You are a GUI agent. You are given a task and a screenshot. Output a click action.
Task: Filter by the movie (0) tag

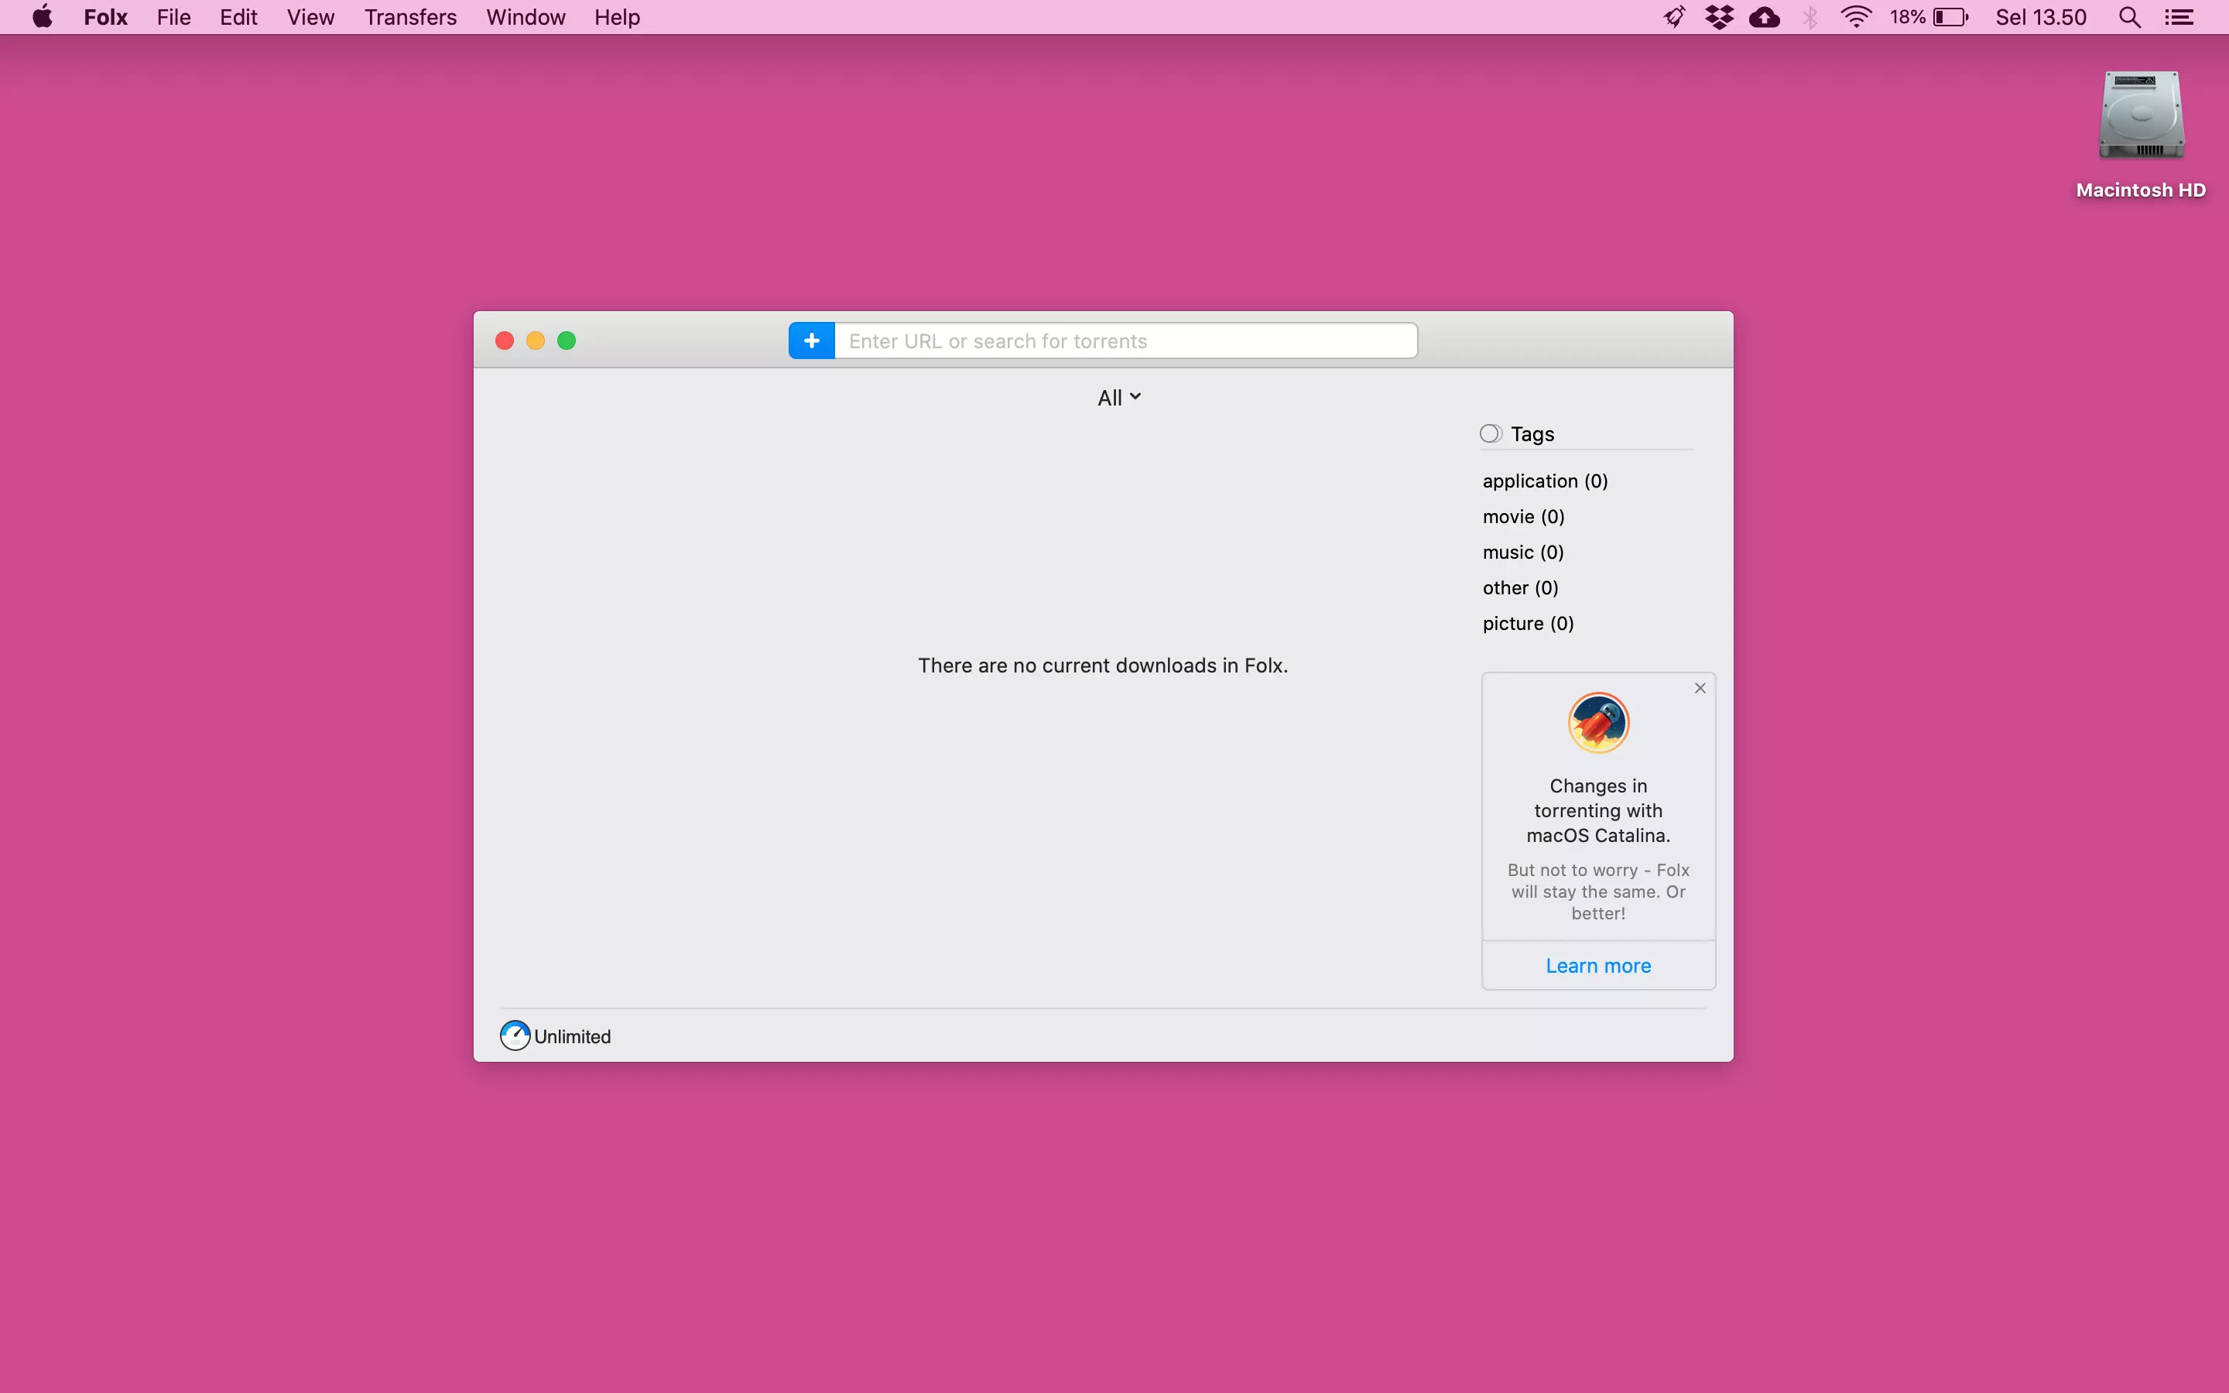pyautogui.click(x=1523, y=517)
